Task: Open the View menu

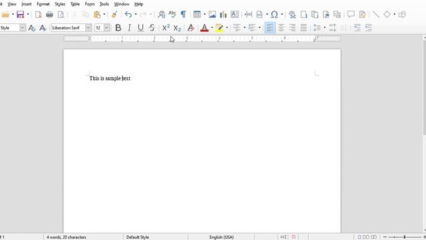Action: [x=12, y=4]
